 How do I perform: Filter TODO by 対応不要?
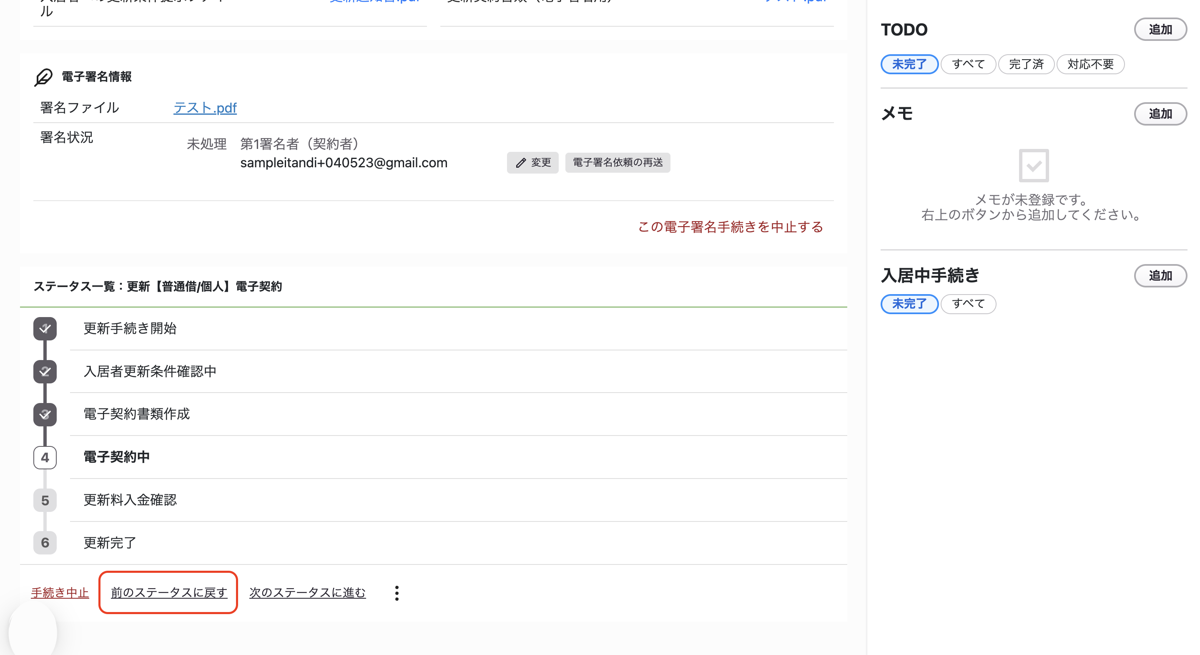(1090, 64)
